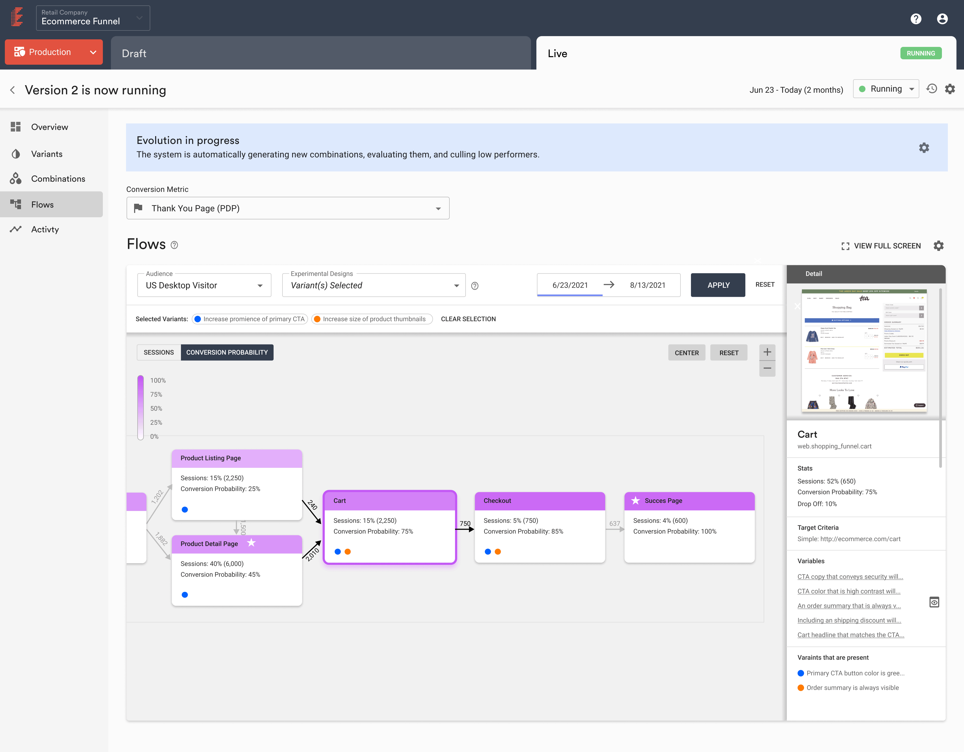Open the Production environment dropdown
Image resolution: width=964 pixels, height=752 pixels.
click(x=54, y=52)
